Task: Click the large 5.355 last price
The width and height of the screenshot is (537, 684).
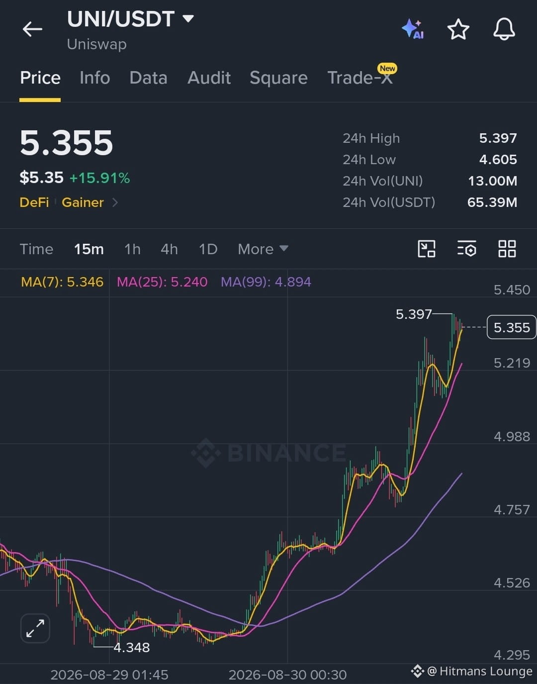Action: tap(67, 143)
